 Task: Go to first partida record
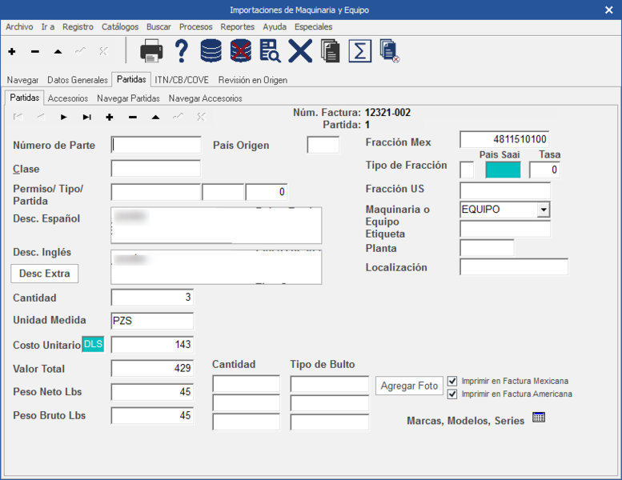[x=18, y=117]
